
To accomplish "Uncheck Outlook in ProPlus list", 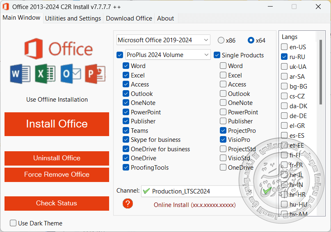I will 126,93.
